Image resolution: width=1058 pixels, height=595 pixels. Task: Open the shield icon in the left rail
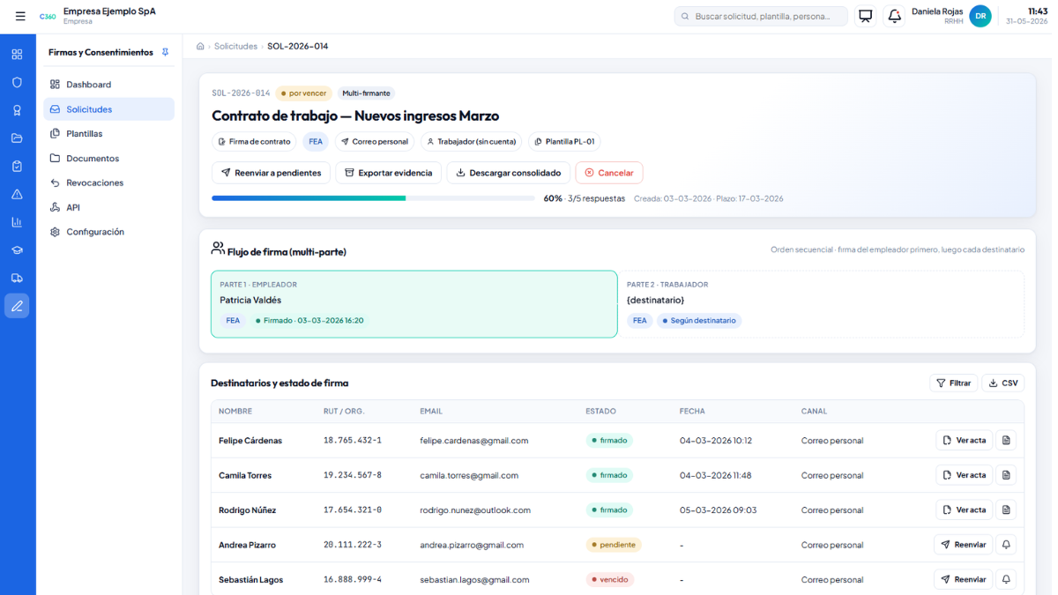point(17,82)
